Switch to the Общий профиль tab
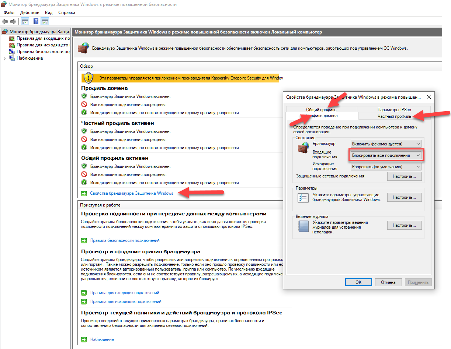Screen dimensions: 451x349 coord(321,110)
